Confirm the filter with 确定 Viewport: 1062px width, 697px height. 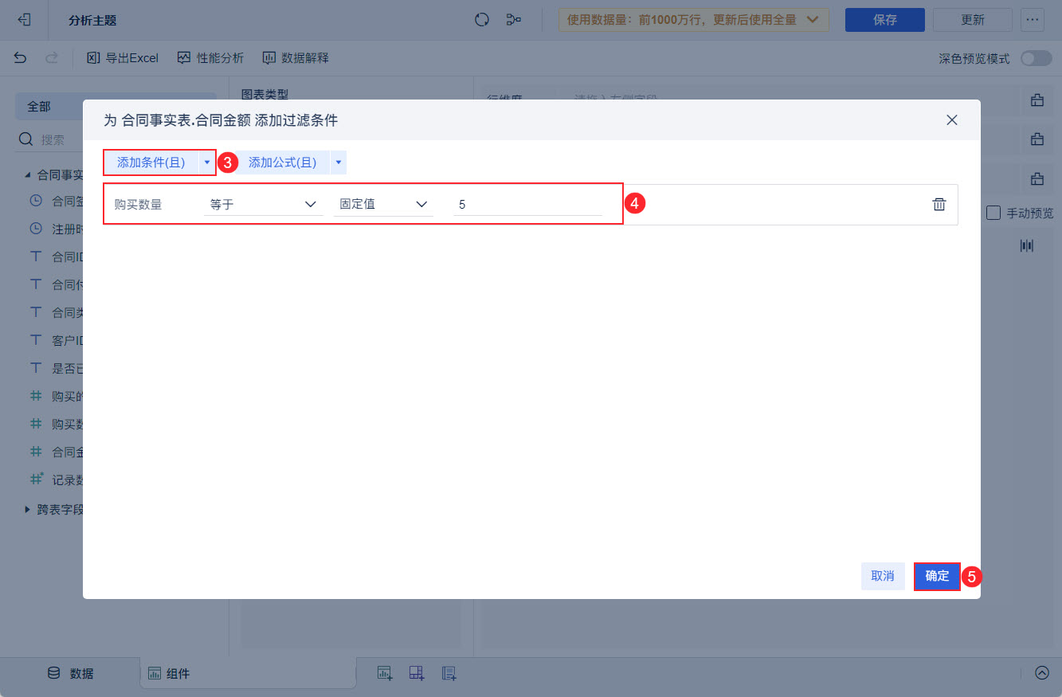(x=937, y=576)
